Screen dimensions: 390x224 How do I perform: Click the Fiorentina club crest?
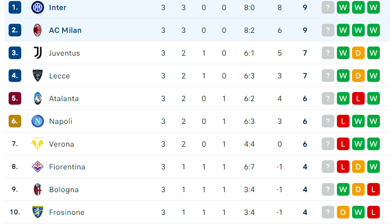tap(37, 166)
